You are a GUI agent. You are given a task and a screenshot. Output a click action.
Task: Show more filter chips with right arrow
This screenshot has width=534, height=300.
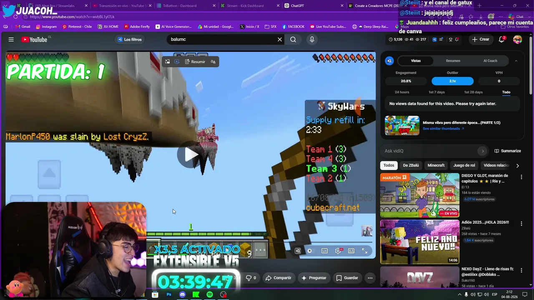click(x=517, y=166)
